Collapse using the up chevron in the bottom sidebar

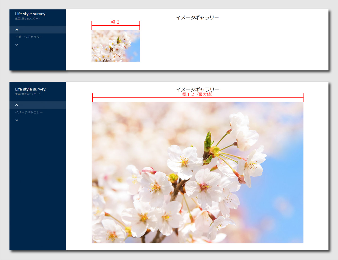pos(17,105)
